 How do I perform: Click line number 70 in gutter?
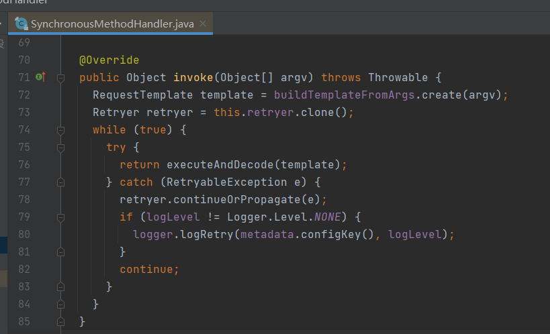tap(24, 60)
